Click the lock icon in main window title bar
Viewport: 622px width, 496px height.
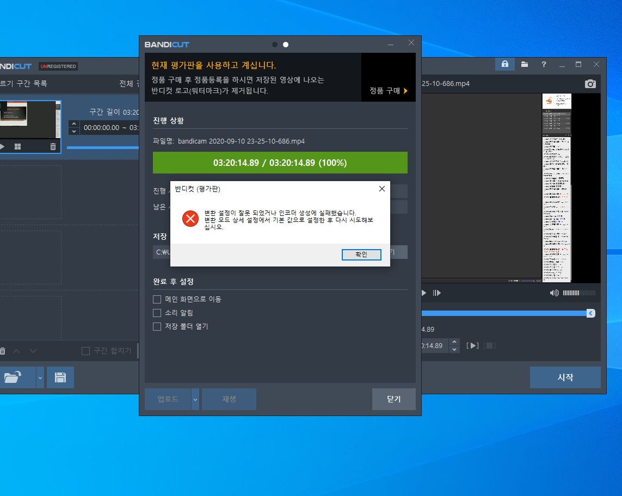pos(505,64)
